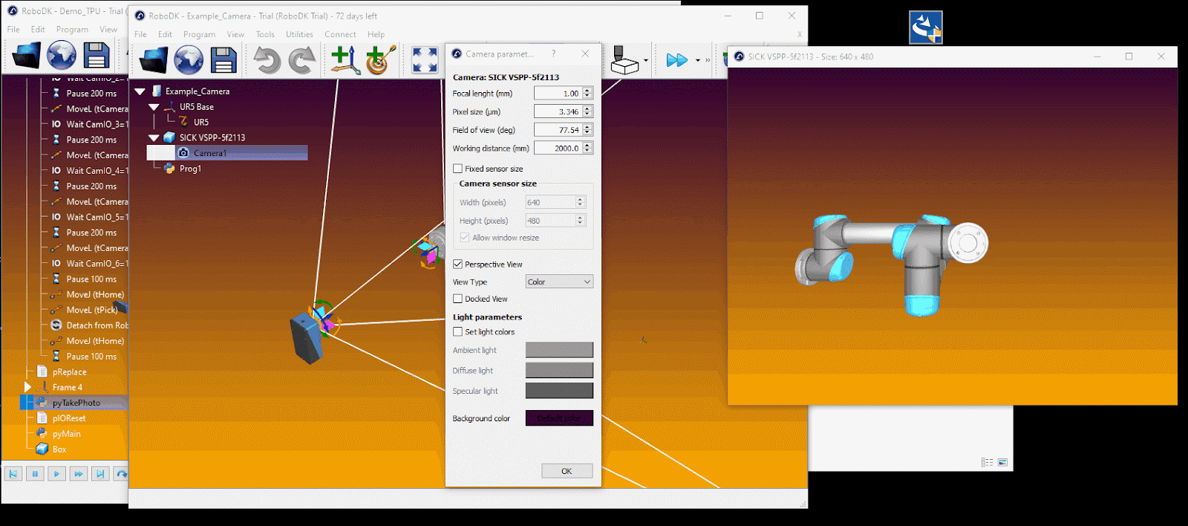Click OK in Camera parameters dialog
The height and width of the screenshot is (526, 1188).
tap(567, 471)
